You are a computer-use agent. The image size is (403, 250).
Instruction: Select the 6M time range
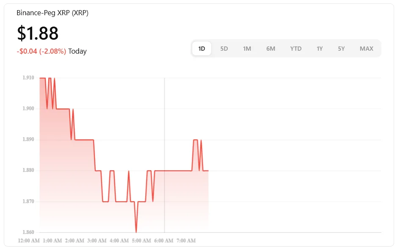tap(271, 48)
